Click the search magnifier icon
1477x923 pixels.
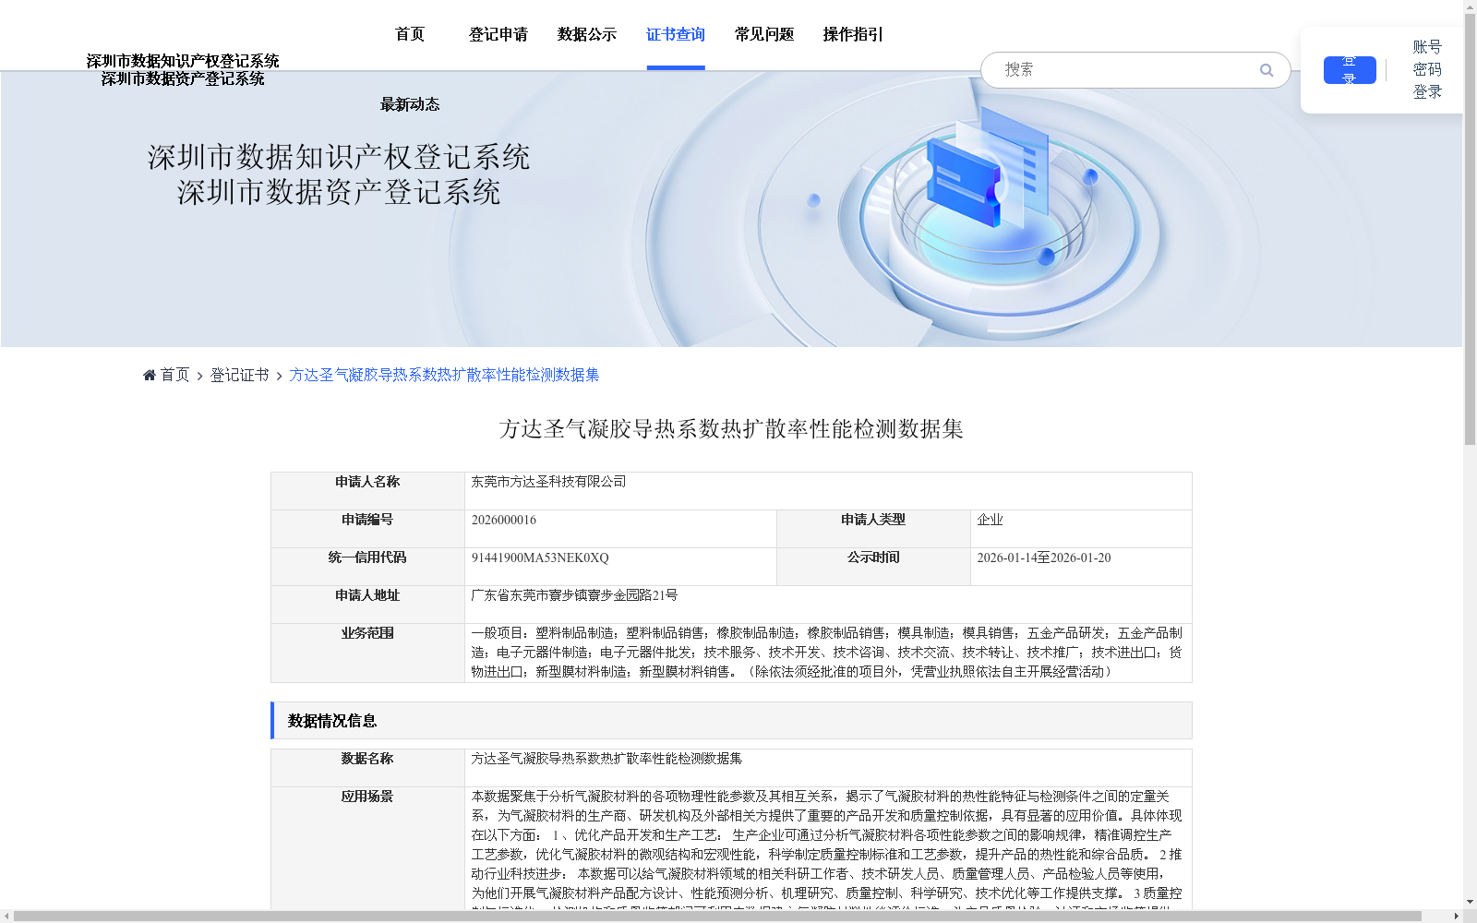(x=1266, y=70)
